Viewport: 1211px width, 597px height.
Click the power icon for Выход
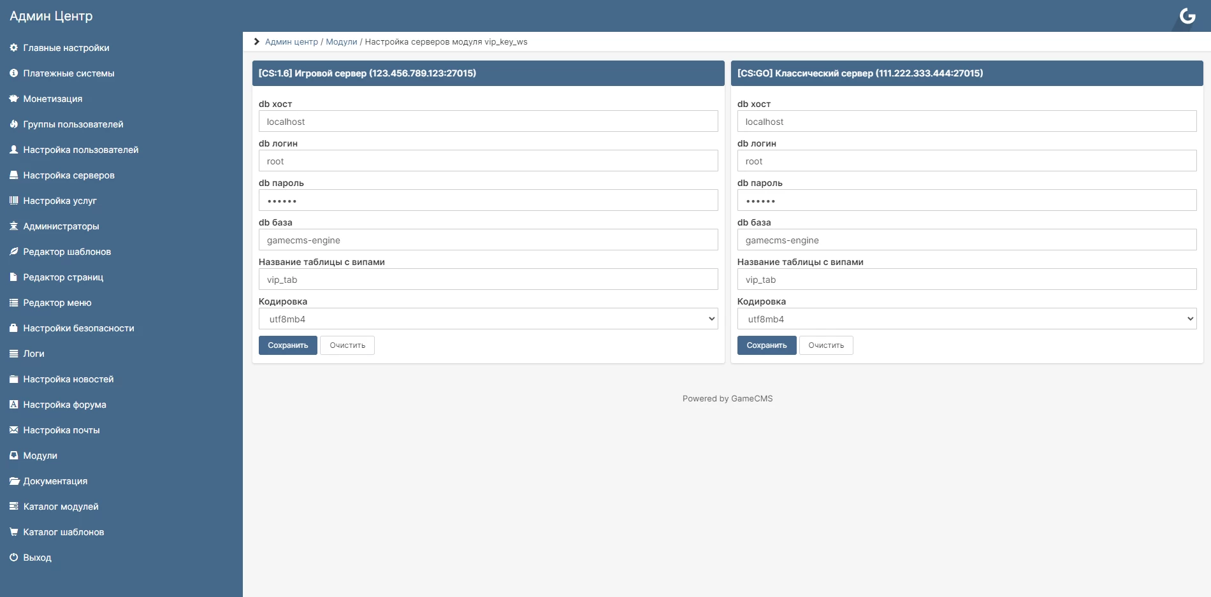[x=13, y=557]
